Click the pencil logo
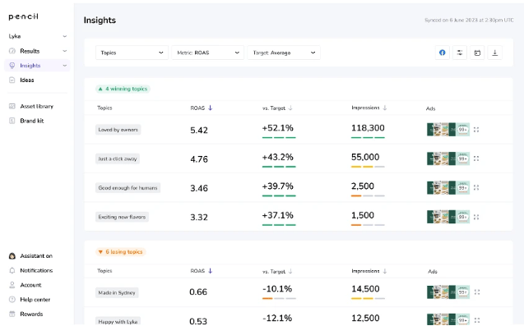524x326 pixels. pos(23,16)
